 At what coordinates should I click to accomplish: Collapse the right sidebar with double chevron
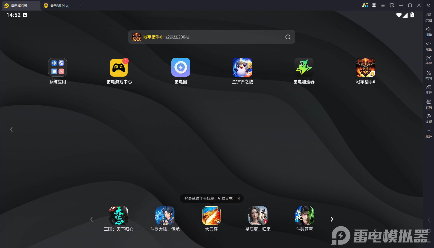(428, 5)
